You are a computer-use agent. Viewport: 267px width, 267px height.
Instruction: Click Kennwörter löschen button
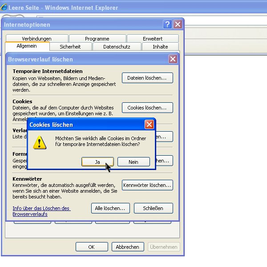147,185
